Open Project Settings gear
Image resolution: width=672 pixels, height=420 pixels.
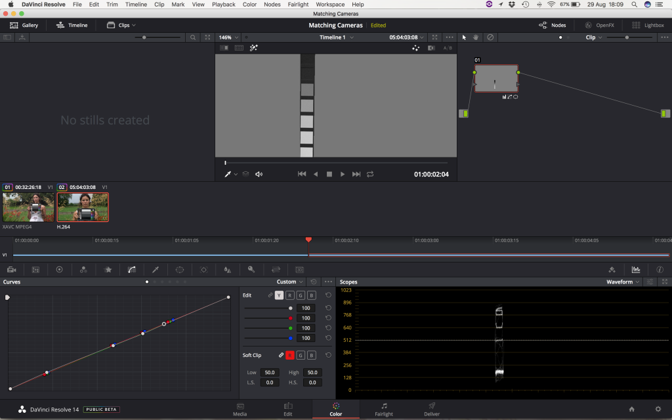pos(658,409)
